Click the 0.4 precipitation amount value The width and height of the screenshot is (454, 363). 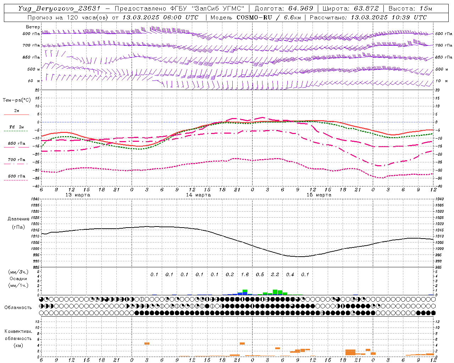click(x=290, y=274)
